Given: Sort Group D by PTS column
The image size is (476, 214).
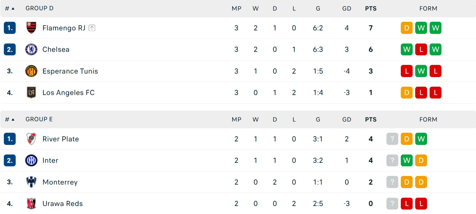Looking at the screenshot, I should (371, 9).
